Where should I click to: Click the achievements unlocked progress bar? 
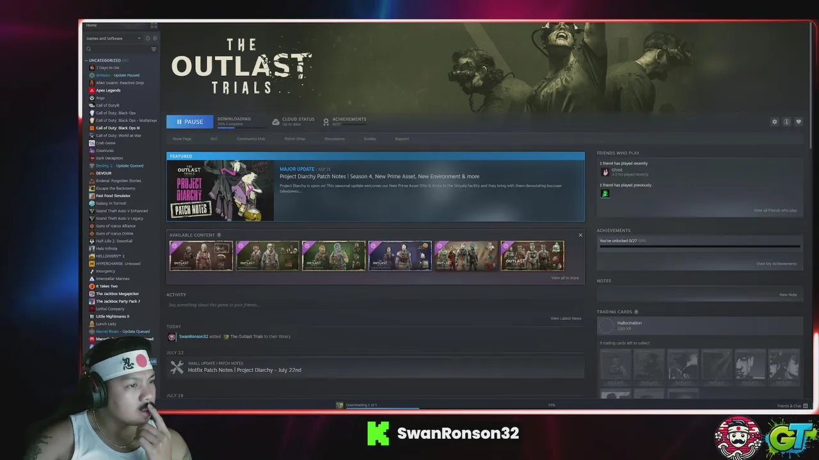(699, 247)
